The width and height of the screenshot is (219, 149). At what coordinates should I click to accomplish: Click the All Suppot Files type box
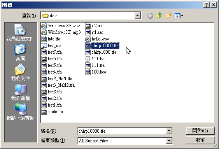point(122,141)
